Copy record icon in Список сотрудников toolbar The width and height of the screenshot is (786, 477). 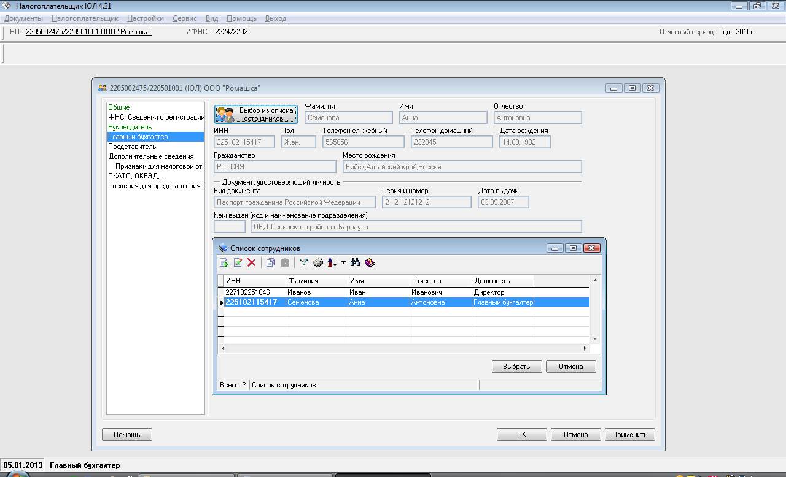271,262
